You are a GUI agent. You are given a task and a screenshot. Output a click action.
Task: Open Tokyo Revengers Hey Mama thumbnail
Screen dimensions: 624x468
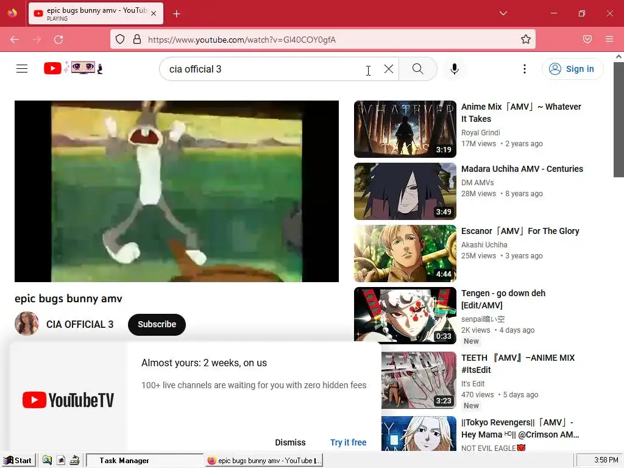pyautogui.click(x=419, y=433)
